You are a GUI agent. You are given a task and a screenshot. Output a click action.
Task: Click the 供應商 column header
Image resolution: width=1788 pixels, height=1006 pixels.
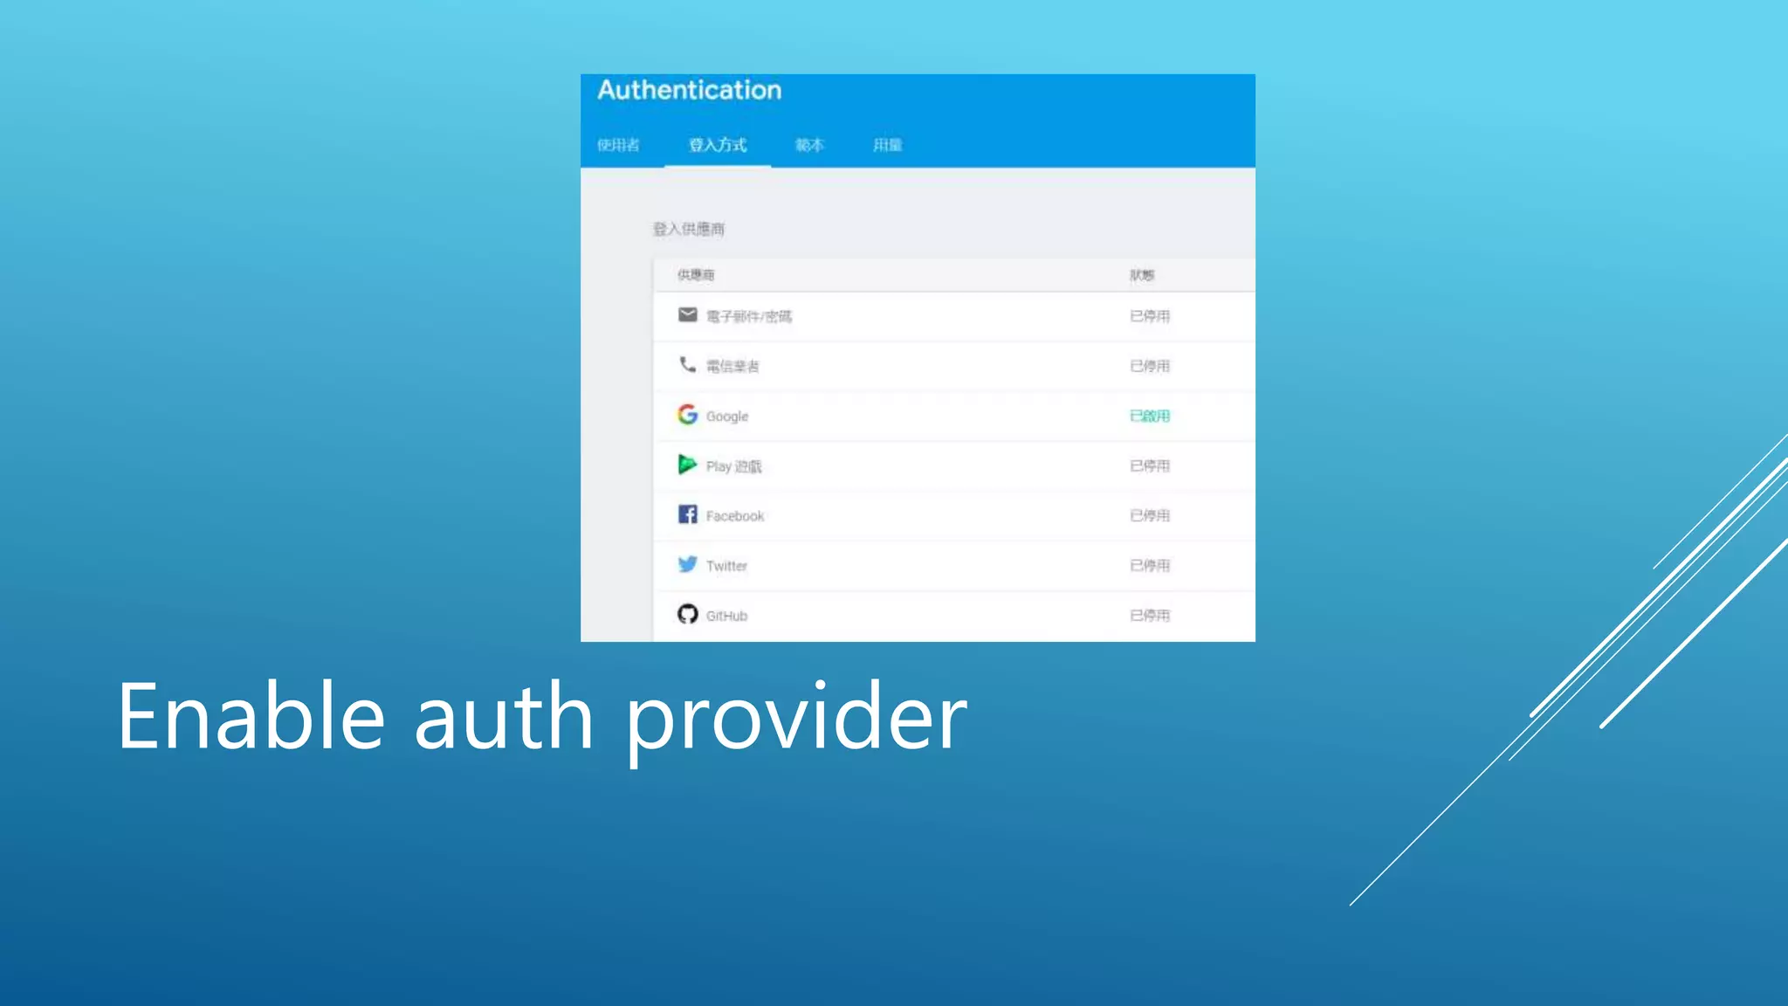pos(696,275)
